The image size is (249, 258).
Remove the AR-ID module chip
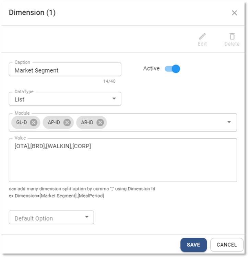[100, 122]
